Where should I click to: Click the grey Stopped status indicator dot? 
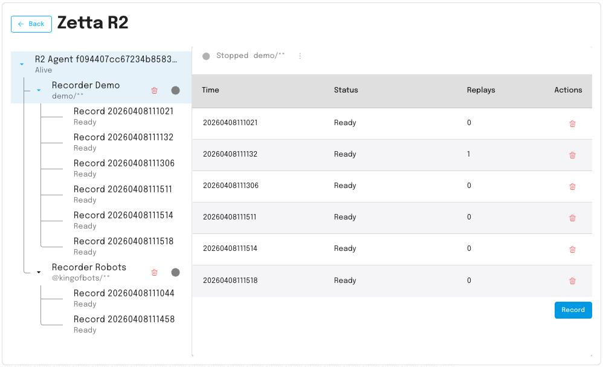[x=206, y=57]
